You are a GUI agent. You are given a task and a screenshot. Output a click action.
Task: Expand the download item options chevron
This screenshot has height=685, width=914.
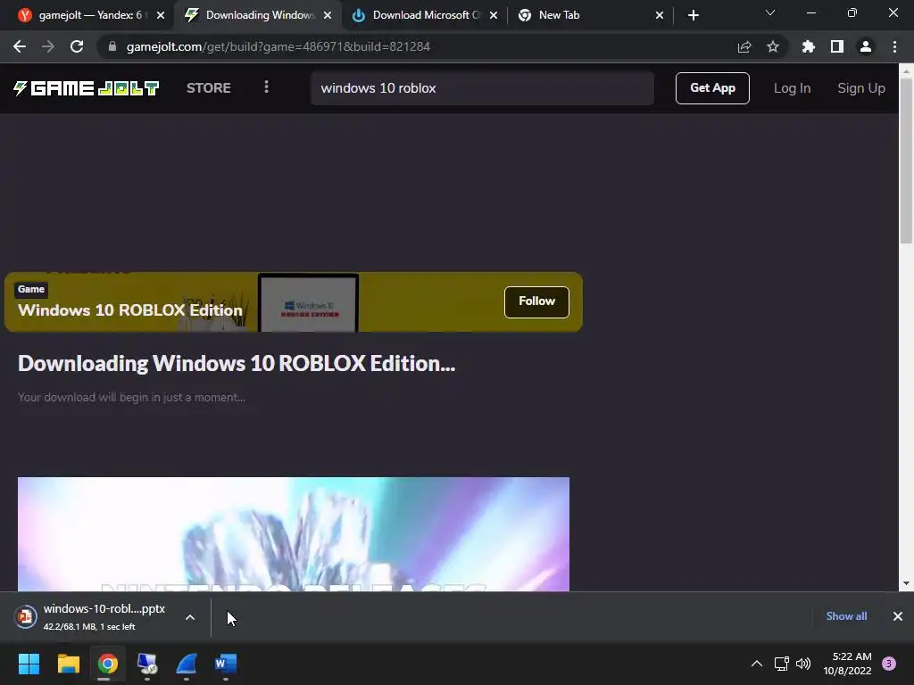coord(190,617)
